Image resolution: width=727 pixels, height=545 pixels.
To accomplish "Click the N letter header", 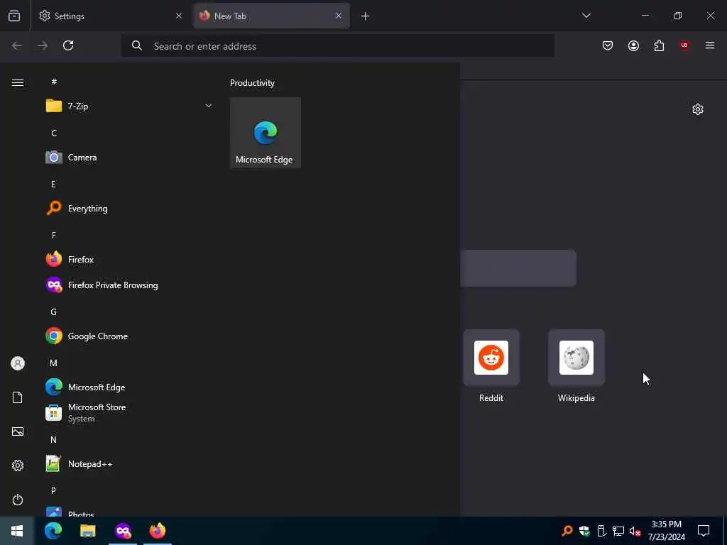I will point(53,439).
